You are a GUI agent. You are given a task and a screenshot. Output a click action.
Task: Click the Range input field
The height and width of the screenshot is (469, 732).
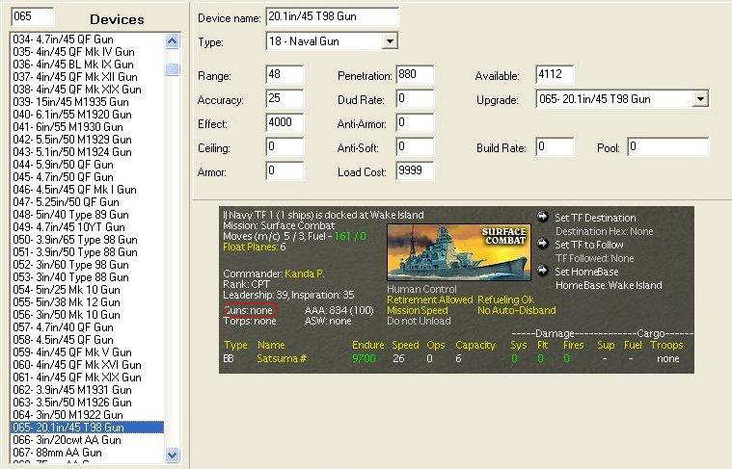pos(285,75)
